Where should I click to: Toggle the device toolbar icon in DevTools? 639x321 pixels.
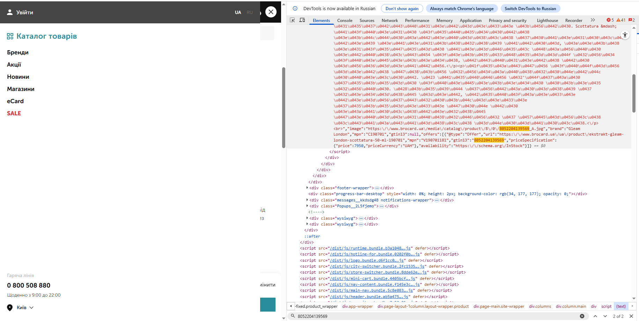point(302,20)
